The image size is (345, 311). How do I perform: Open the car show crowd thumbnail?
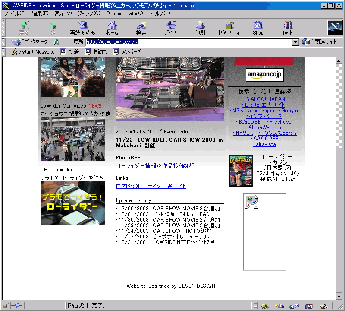(x=73, y=140)
